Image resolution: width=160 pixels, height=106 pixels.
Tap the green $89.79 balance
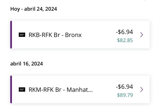[x=125, y=95]
